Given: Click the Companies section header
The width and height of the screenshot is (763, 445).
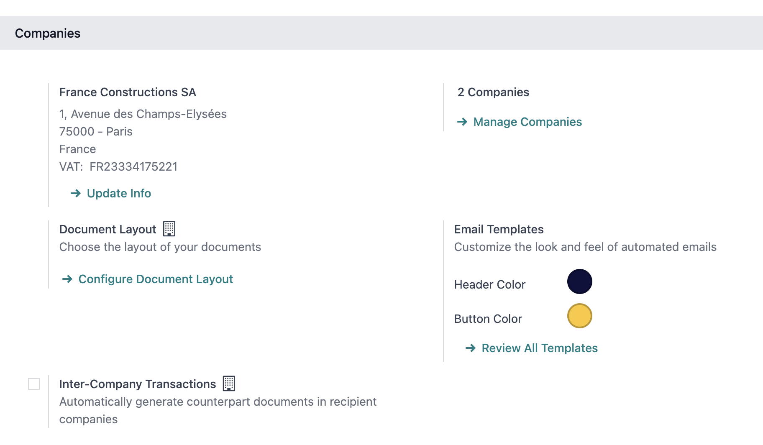Looking at the screenshot, I should 48,33.
